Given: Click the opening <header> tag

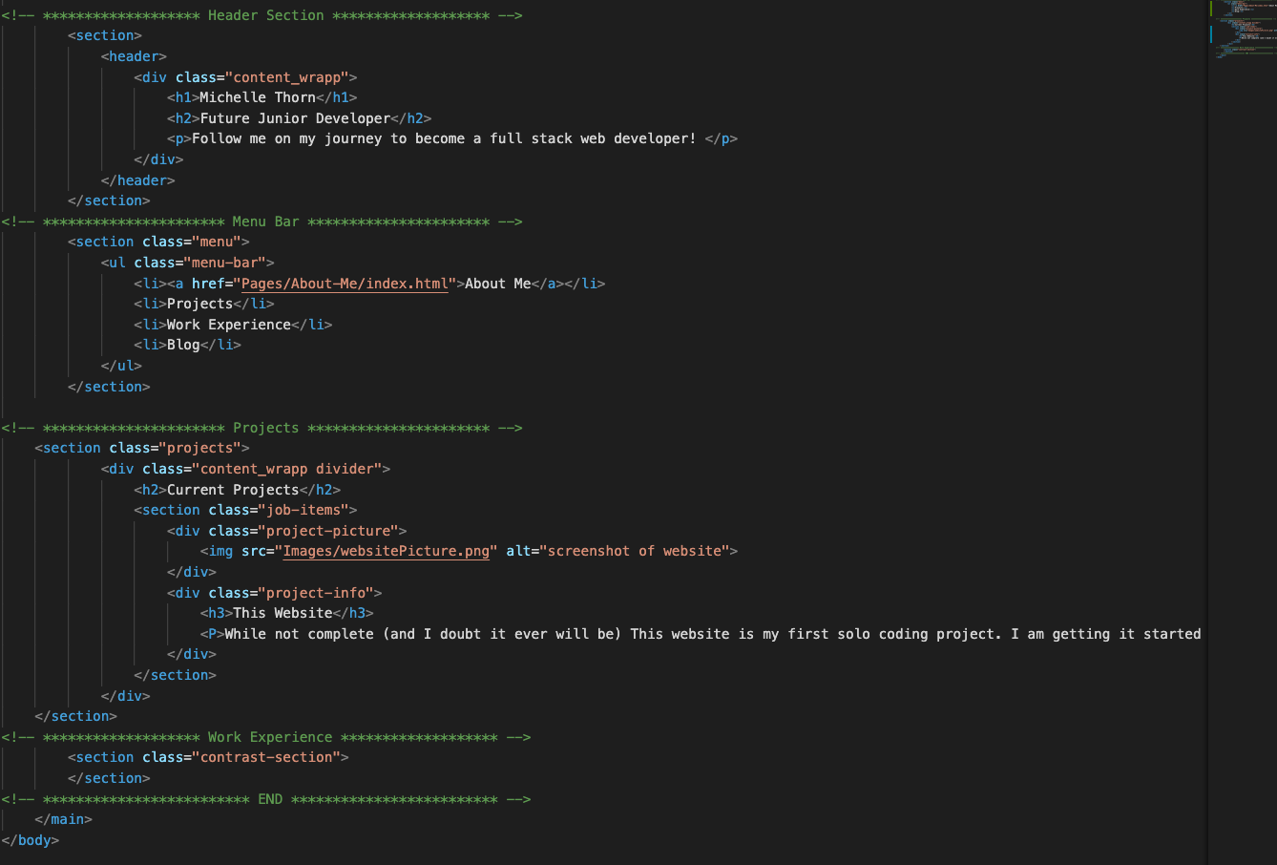Looking at the screenshot, I should pyautogui.click(x=134, y=56).
